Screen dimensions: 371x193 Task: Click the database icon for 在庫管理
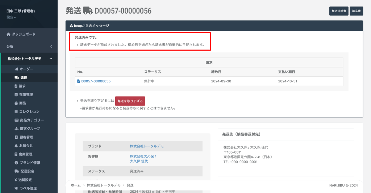16,95
